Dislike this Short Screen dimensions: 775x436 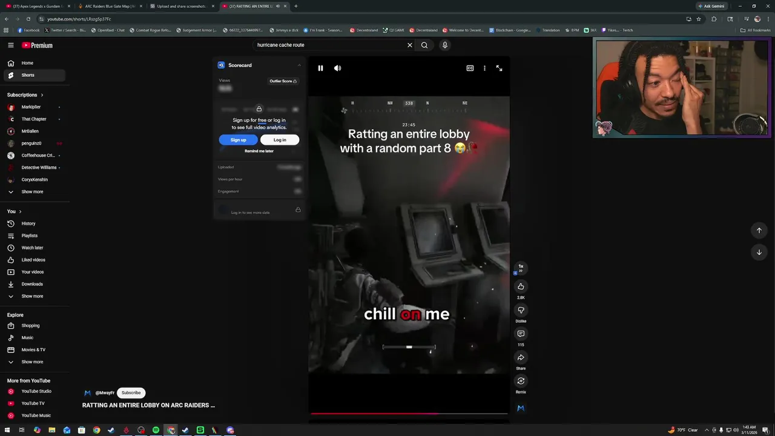(521, 310)
